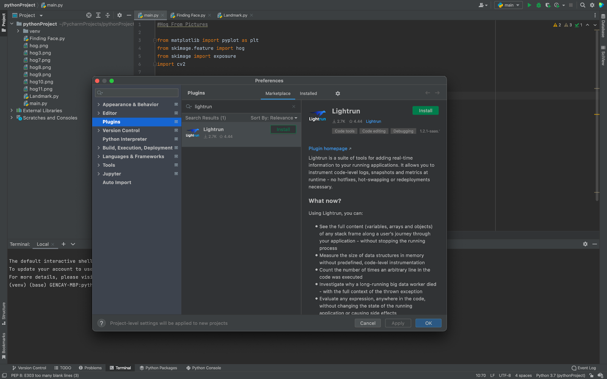Open the profiler run icon in top toolbar
The width and height of the screenshot is (607, 379).
[x=557, y=5]
